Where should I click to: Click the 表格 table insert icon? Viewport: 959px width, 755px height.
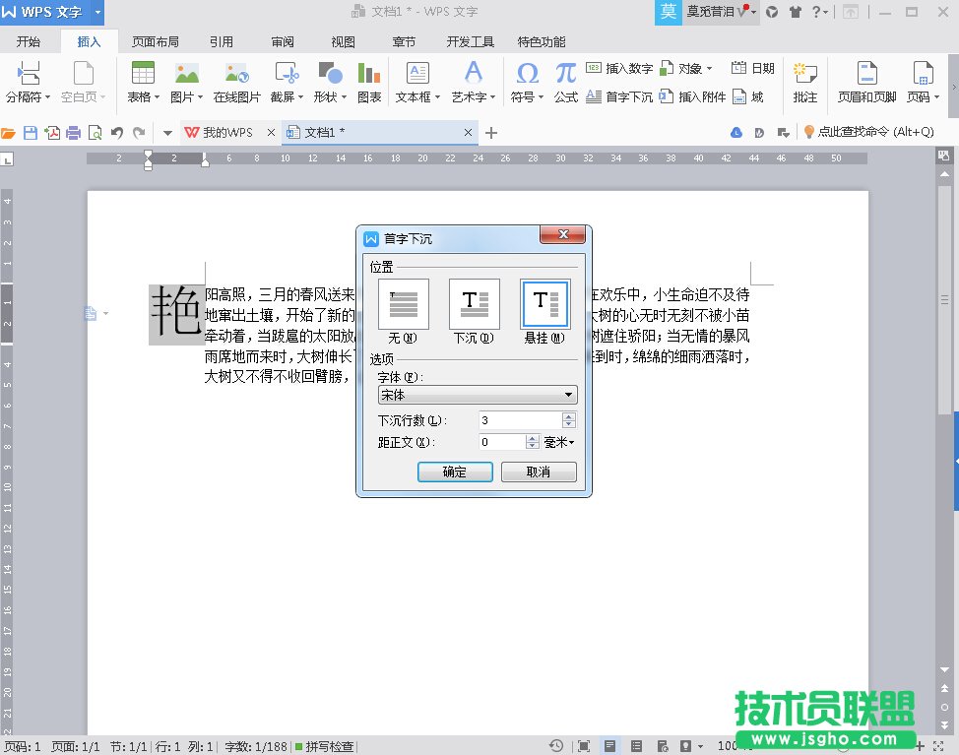pyautogui.click(x=143, y=74)
